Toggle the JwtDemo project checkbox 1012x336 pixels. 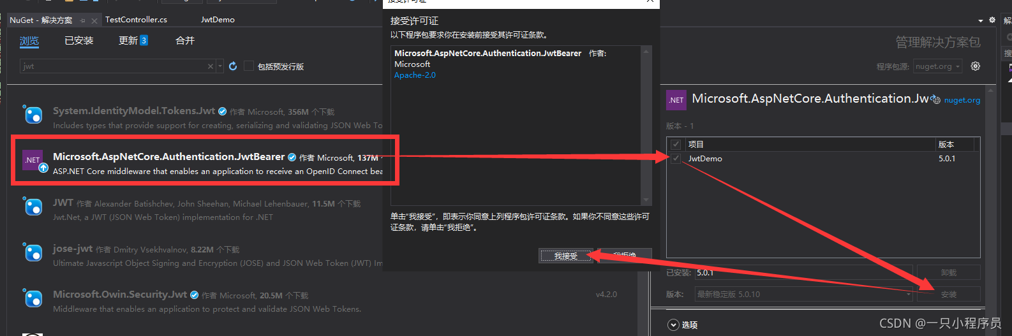click(676, 158)
